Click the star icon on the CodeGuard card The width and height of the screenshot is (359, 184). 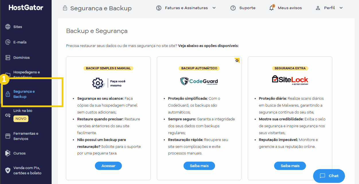point(237,60)
